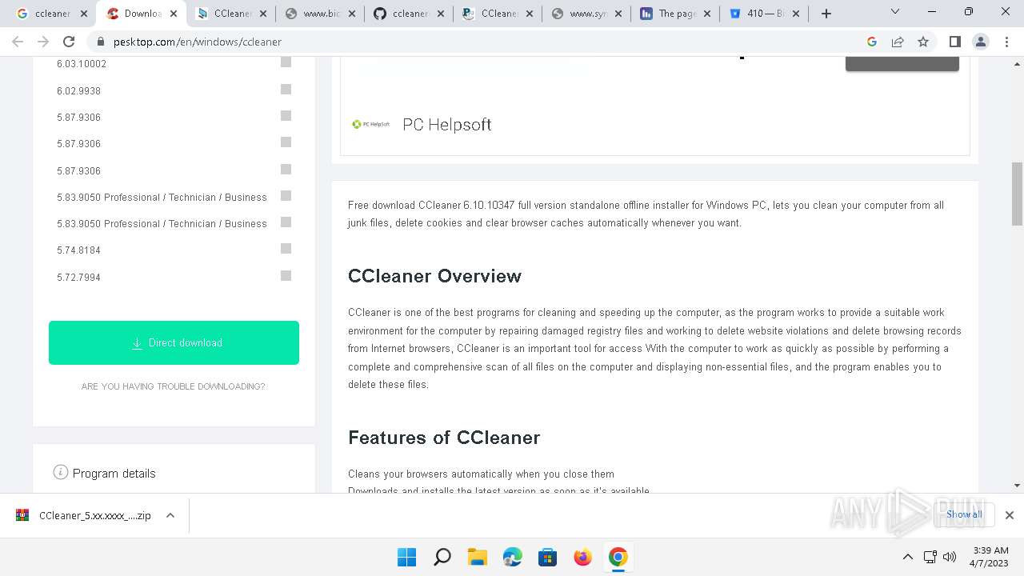The image size is (1024, 576).
Task: Click the CCleaner Overview heading
Action: pos(434,276)
